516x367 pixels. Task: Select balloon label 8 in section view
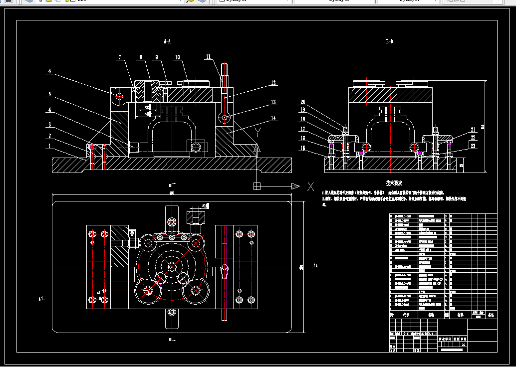[141, 57]
